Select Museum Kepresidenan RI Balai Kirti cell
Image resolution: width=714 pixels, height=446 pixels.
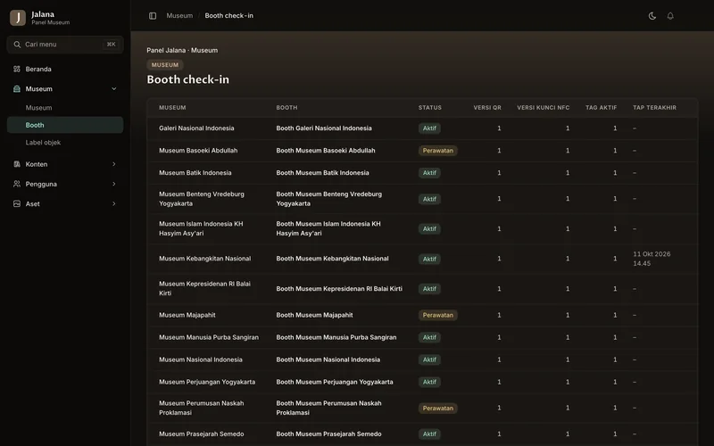[x=204, y=288]
